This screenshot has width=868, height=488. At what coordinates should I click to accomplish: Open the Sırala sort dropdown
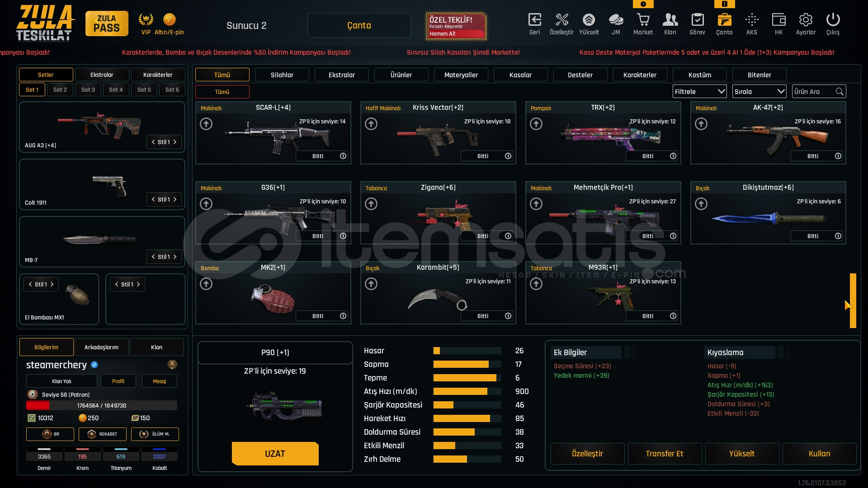(759, 92)
